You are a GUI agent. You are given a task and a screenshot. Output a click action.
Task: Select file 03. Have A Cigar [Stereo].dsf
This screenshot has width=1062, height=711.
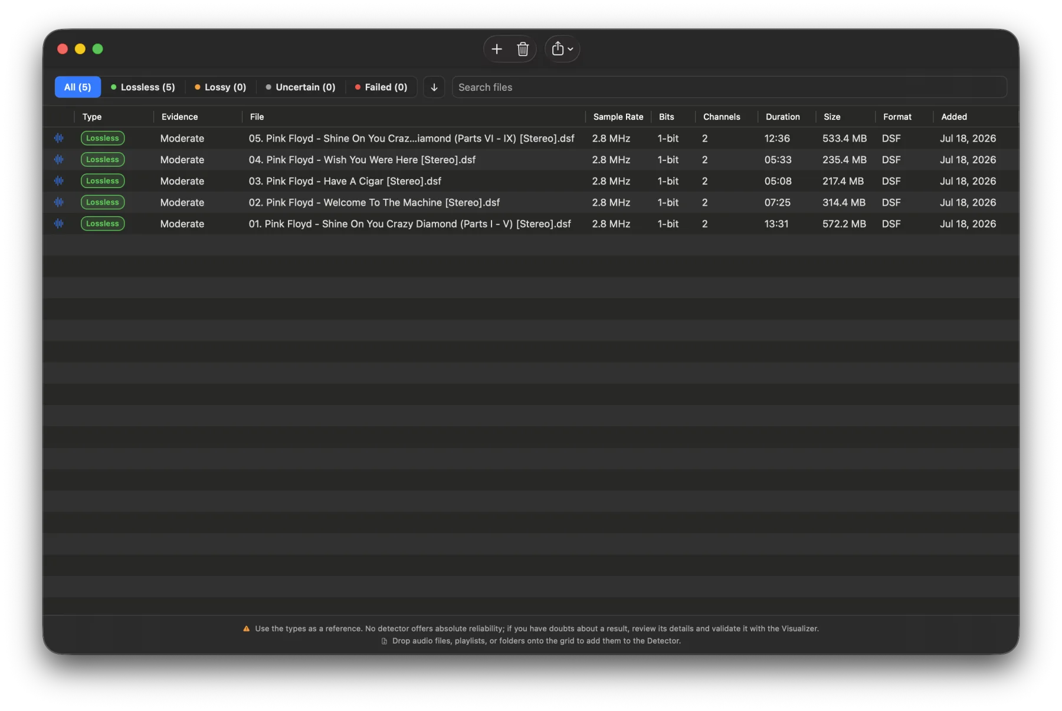click(x=345, y=180)
